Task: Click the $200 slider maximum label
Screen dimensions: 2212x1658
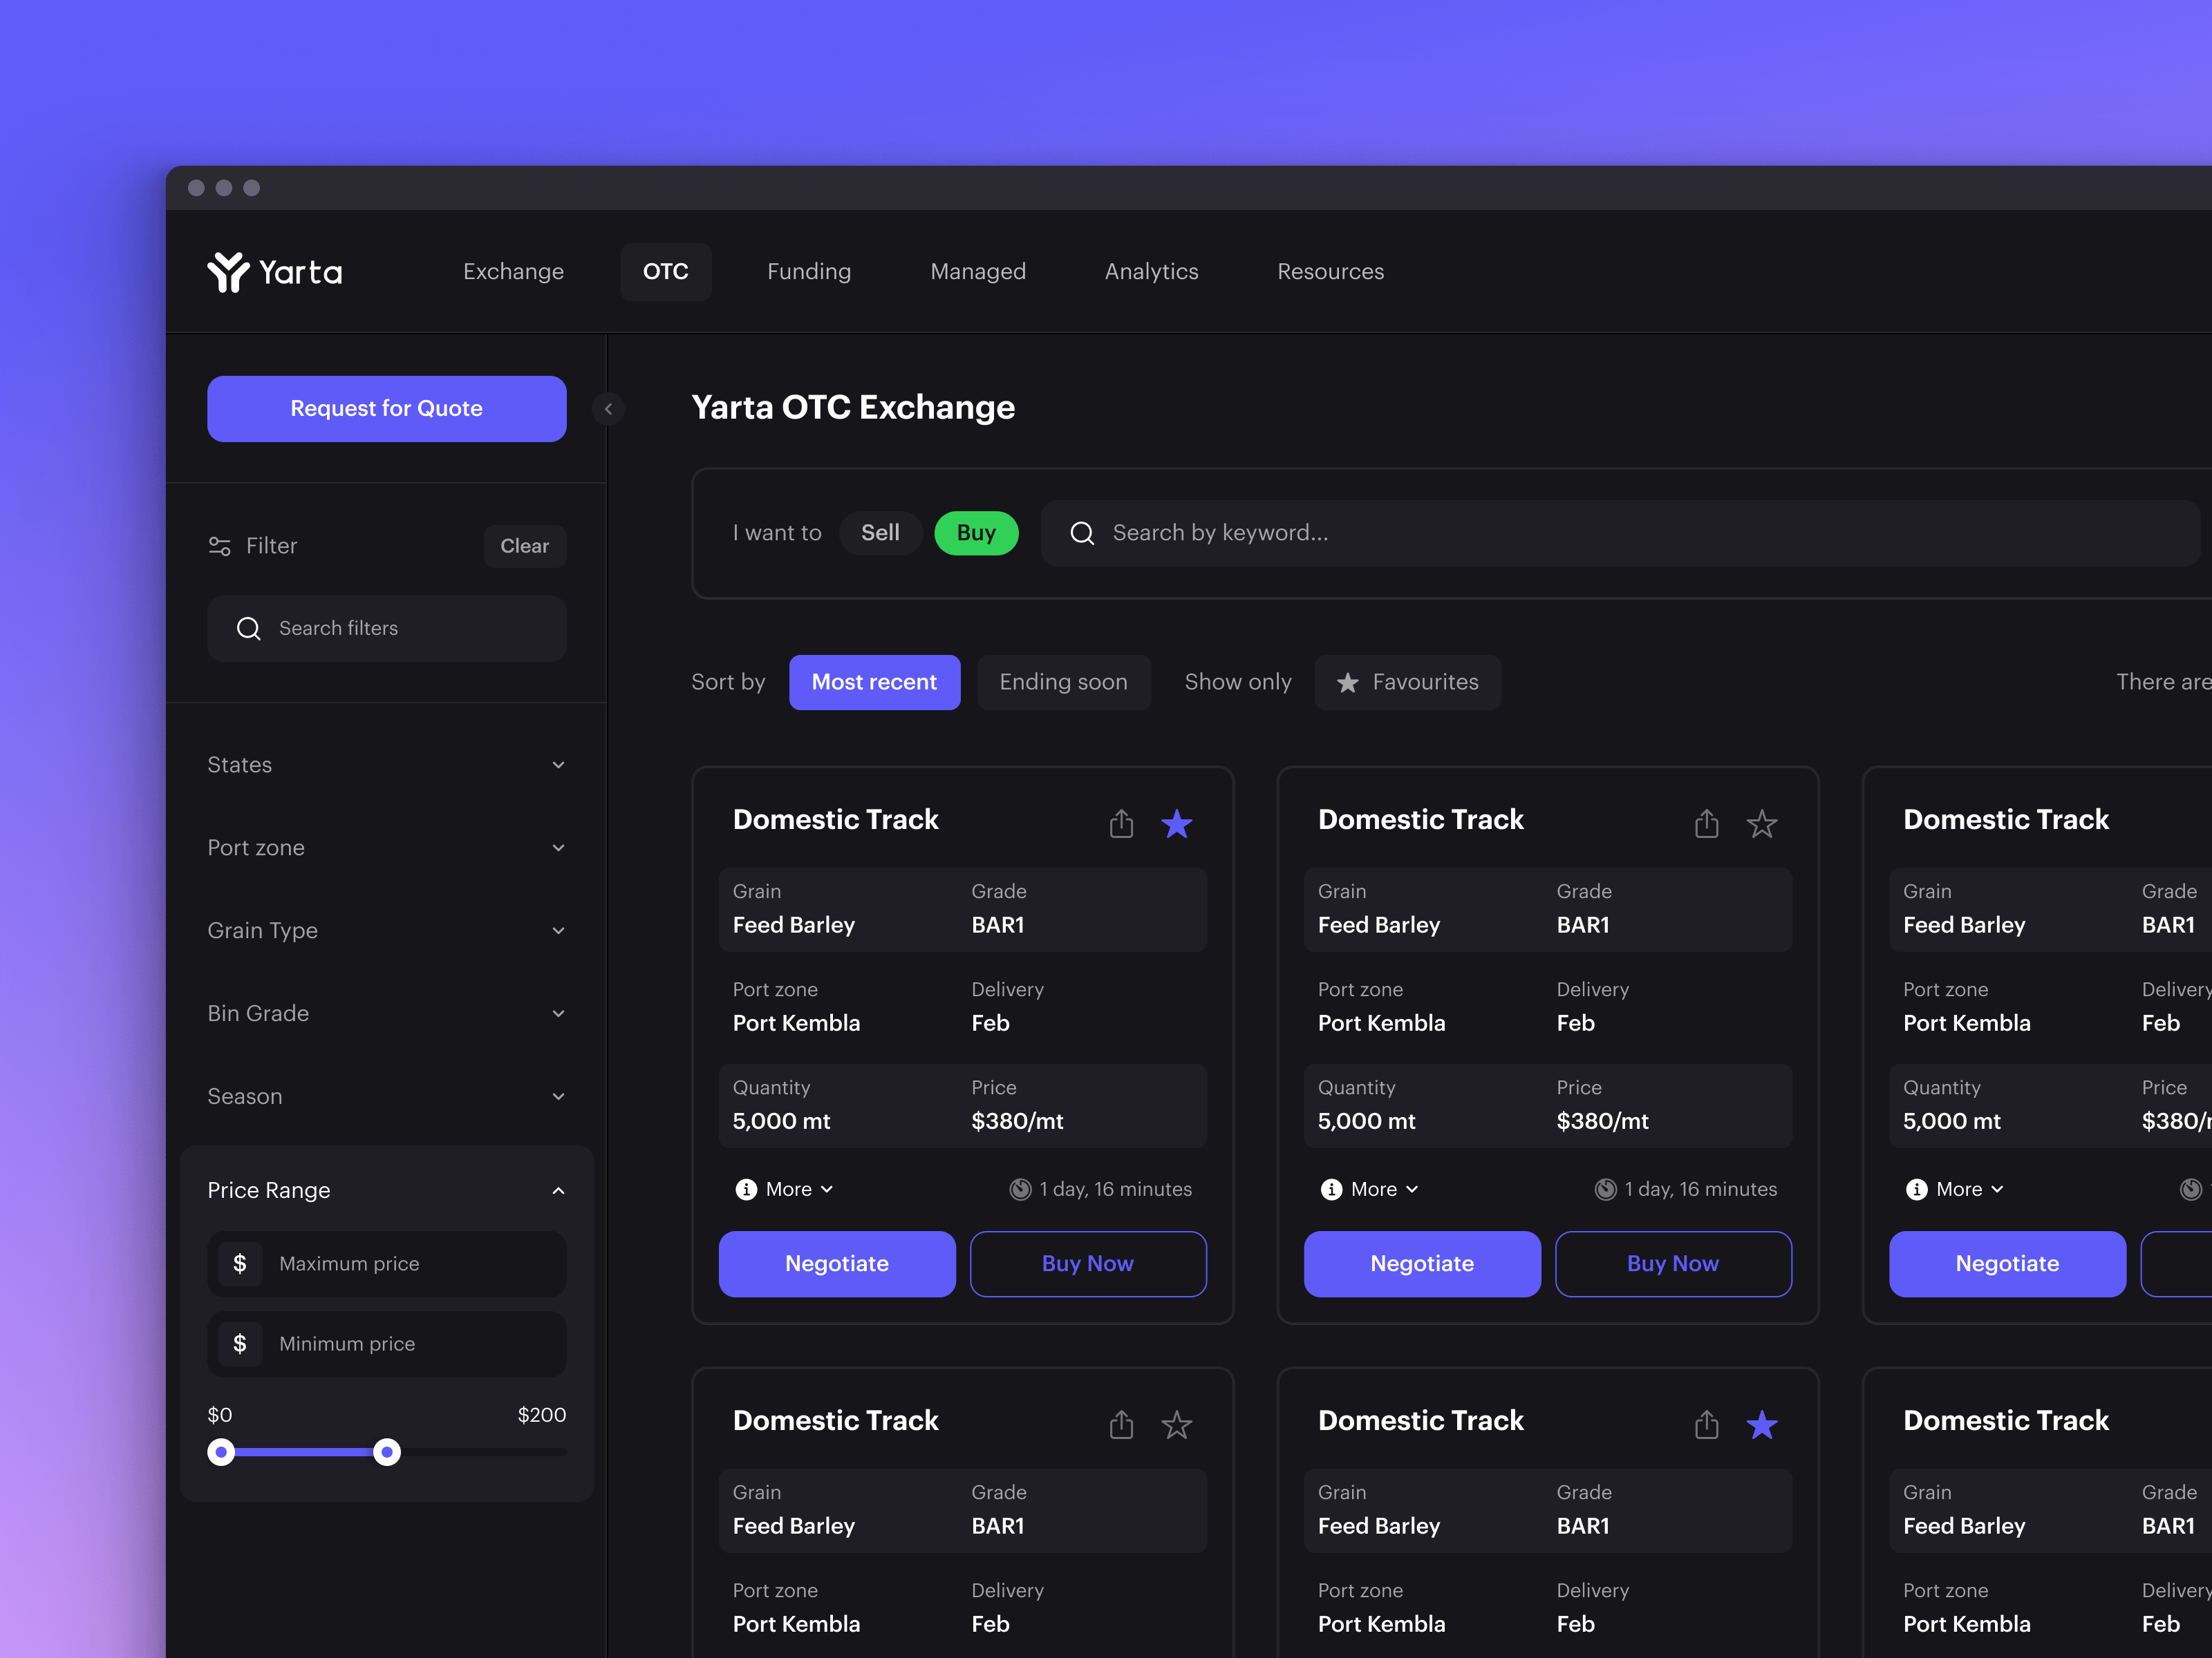Action: 542,1415
